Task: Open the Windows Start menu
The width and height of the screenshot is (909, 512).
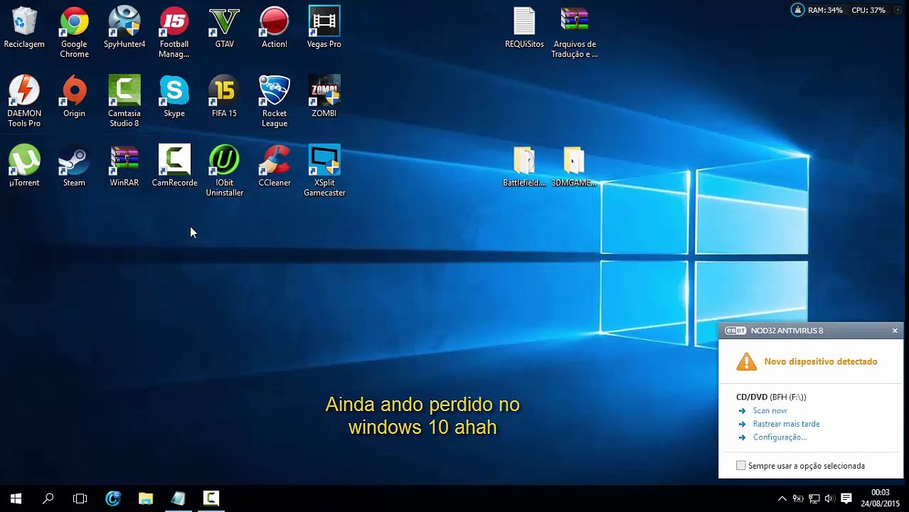Action: [x=16, y=498]
